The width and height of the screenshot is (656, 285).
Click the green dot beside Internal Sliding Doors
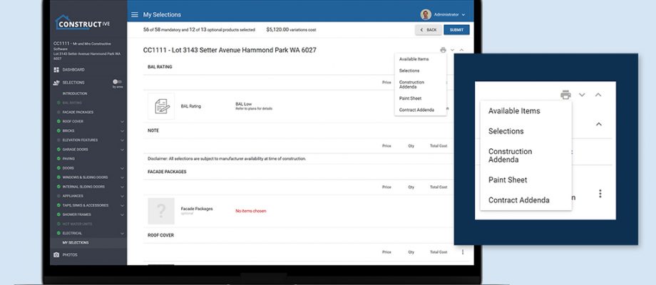(58, 187)
